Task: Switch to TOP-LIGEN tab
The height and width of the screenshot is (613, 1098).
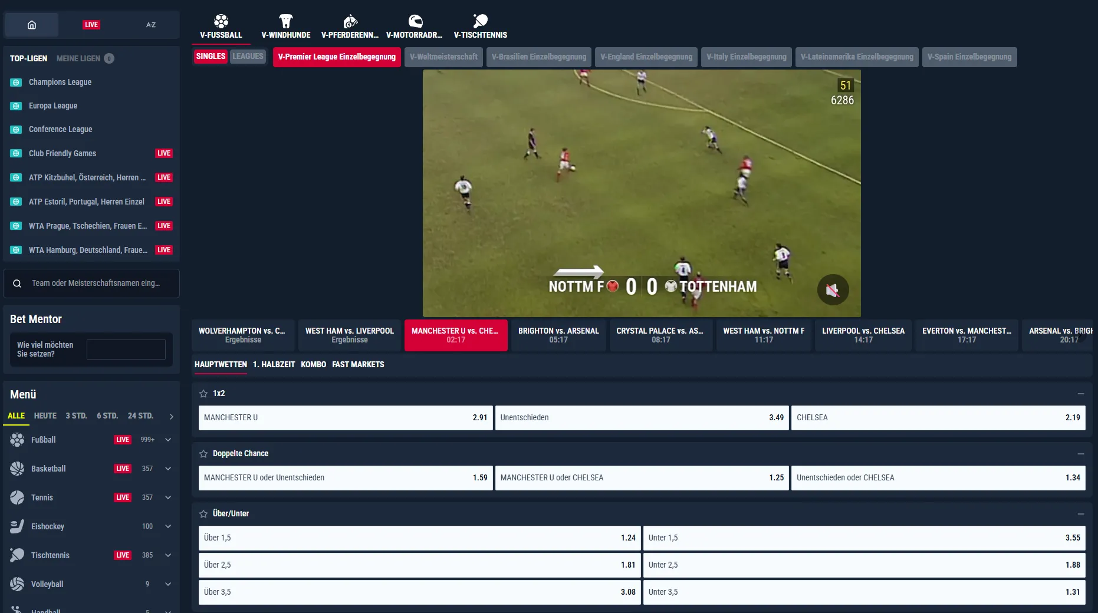Action: tap(28, 58)
